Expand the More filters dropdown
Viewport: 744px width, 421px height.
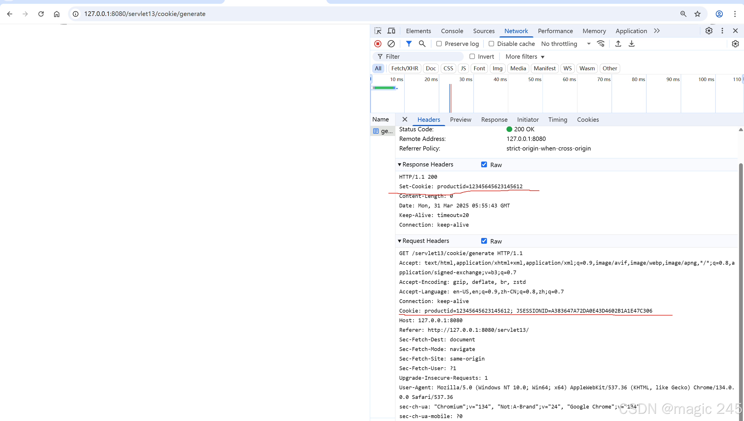(x=524, y=57)
